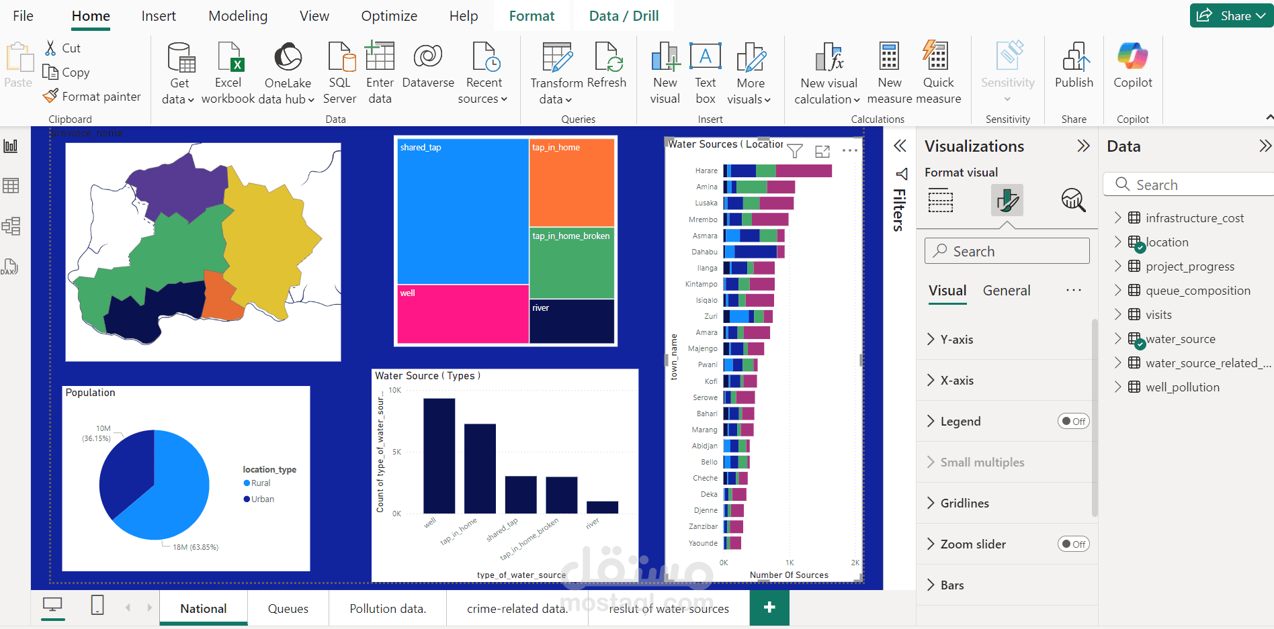Click the SQL Server icon
Screen dimensions: 1274x629
(x=340, y=56)
